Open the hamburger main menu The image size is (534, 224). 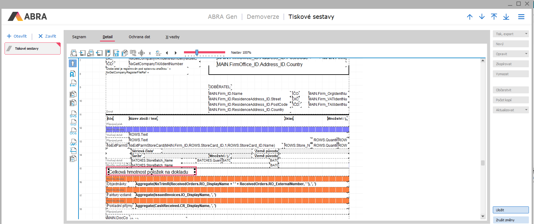521,17
